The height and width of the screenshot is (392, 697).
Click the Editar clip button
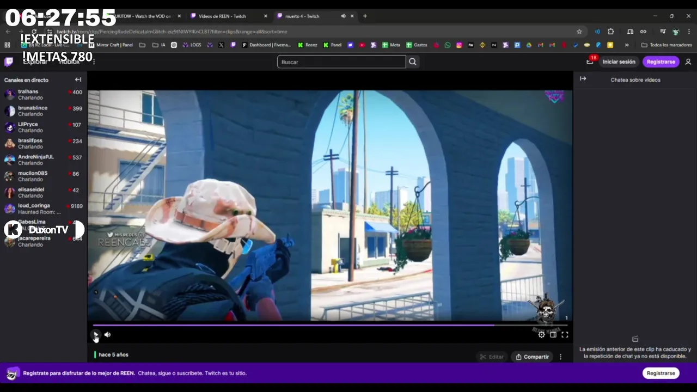491,357
